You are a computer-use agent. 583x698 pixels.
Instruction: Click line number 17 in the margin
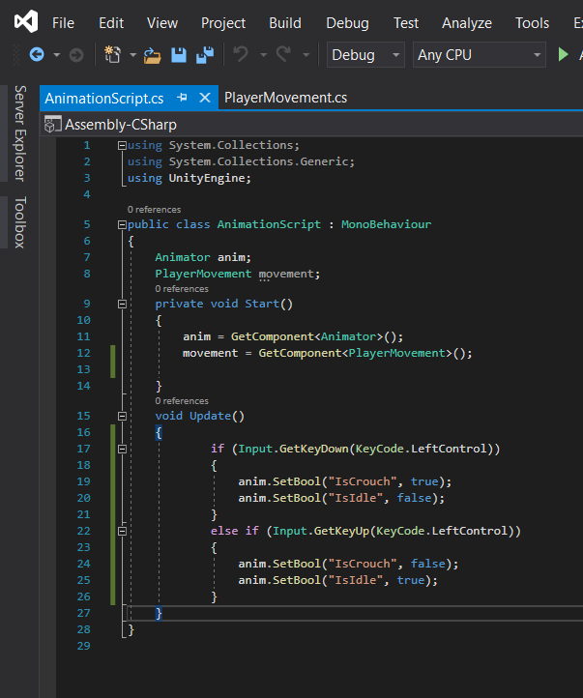point(84,449)
